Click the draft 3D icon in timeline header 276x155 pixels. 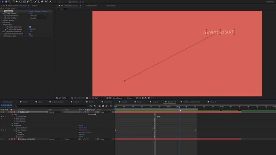pos(95,106)
